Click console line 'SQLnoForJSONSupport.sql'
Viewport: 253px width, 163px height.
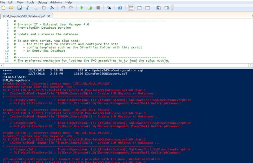[x=106, y=74]
